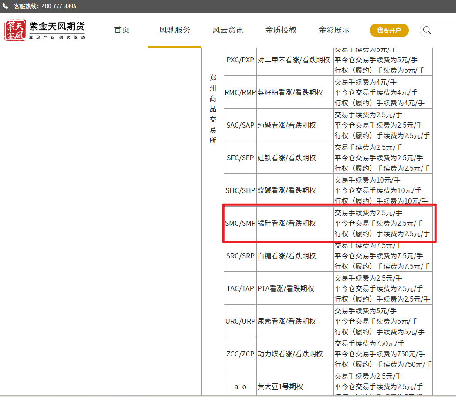
Task: Click PTA看涨/看跌期权 cell
Action: click(x=295, y=288)
